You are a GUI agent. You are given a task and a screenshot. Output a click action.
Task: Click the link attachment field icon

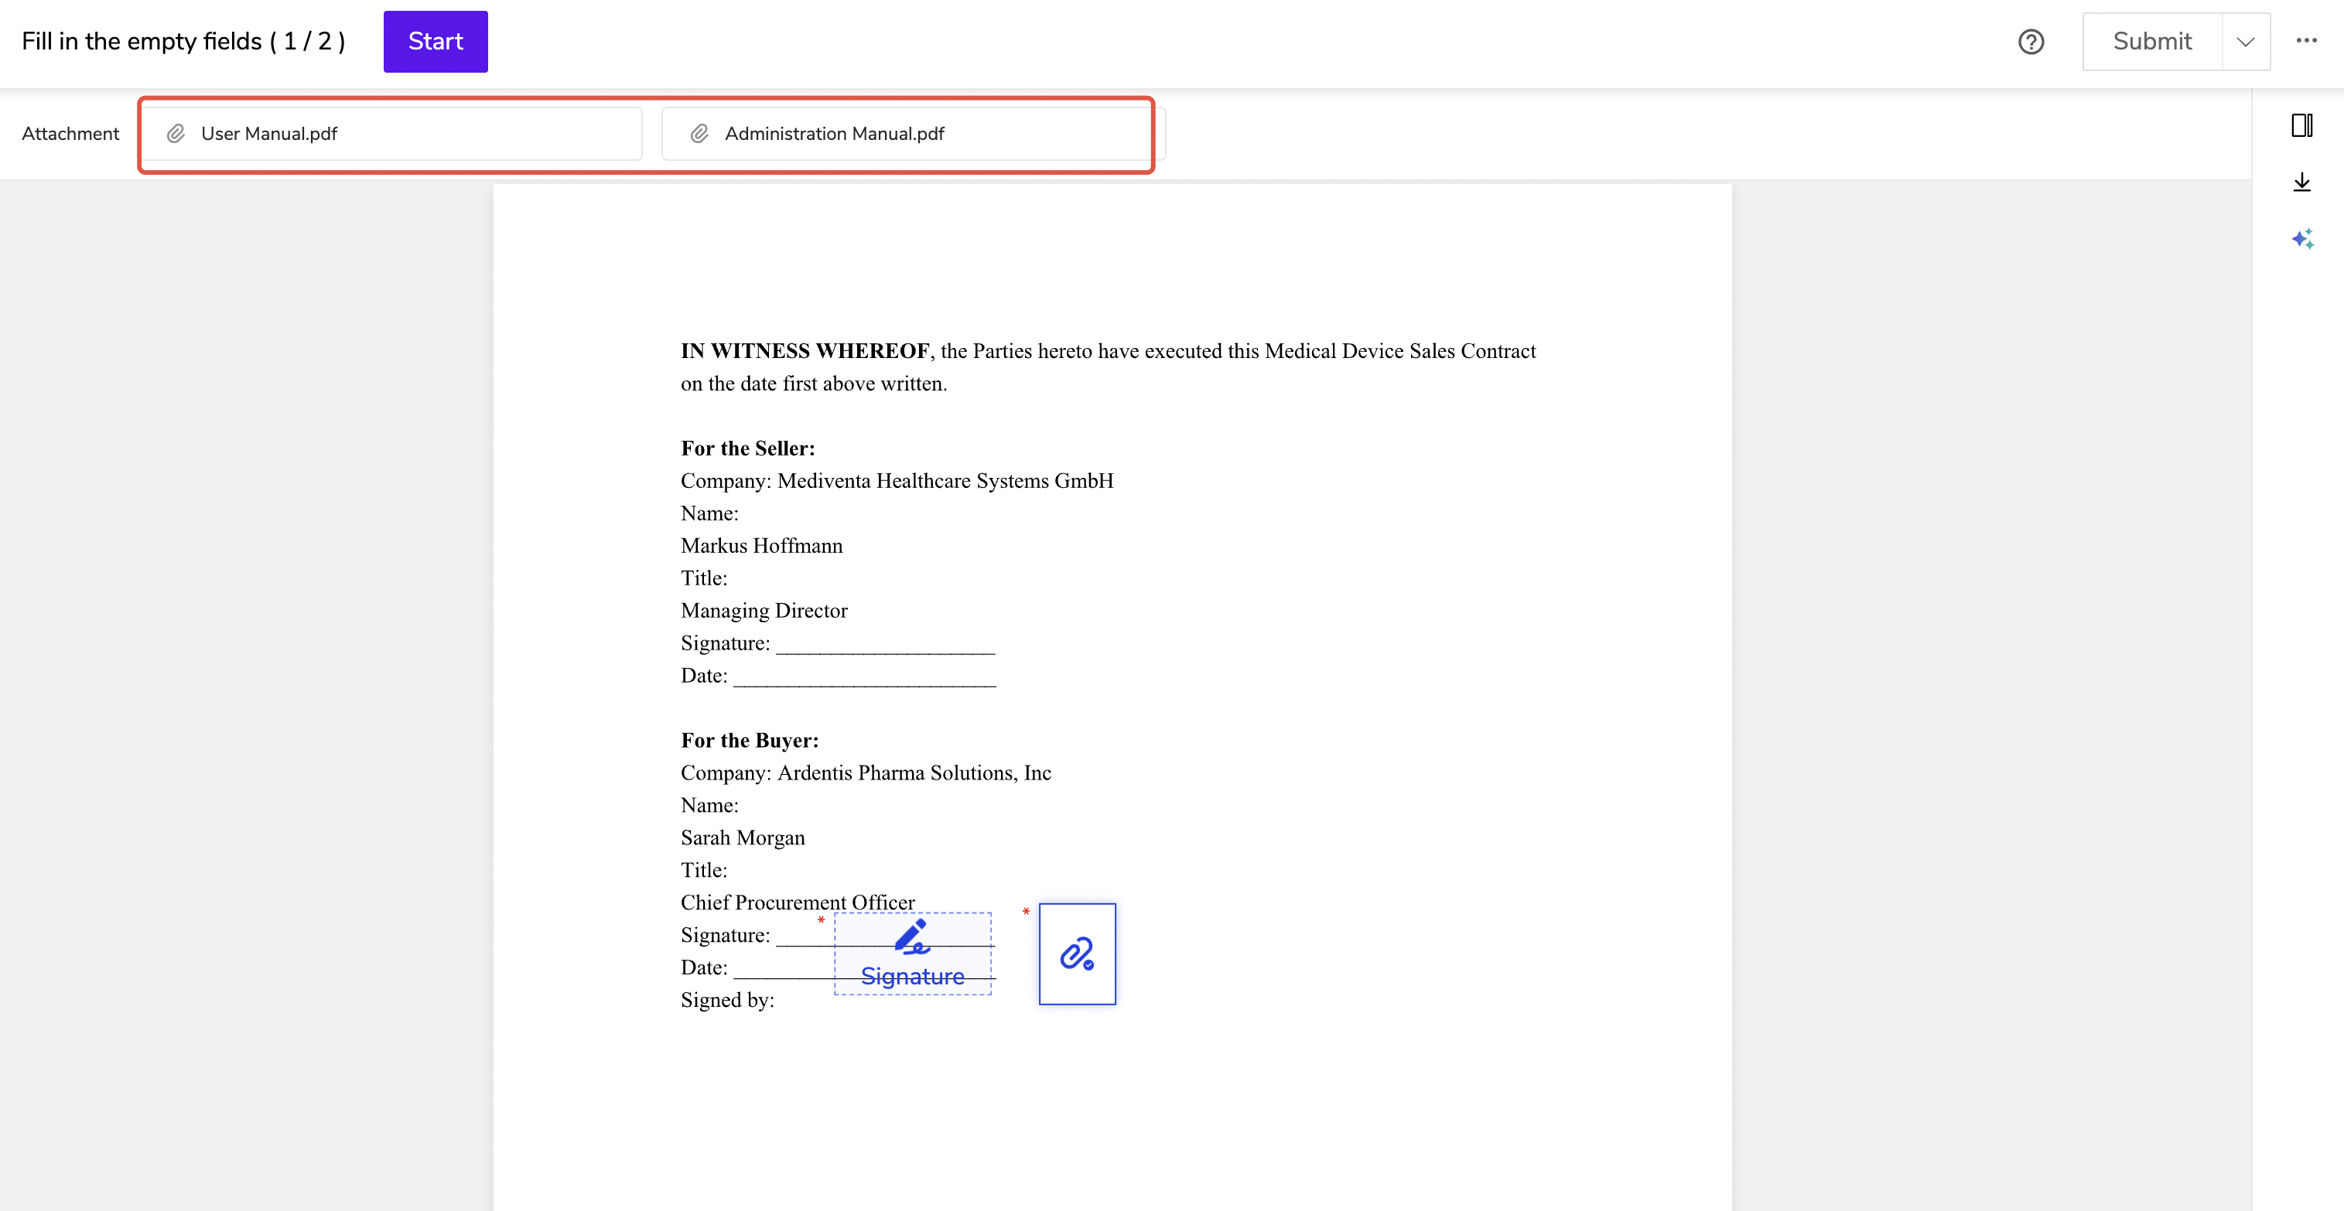(x=1076, y=953)
